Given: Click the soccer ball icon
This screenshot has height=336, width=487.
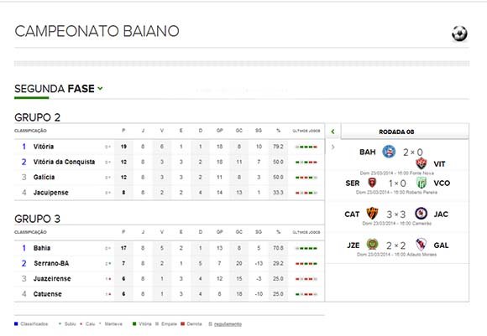Looking at the screenshot, I should 459,34.
